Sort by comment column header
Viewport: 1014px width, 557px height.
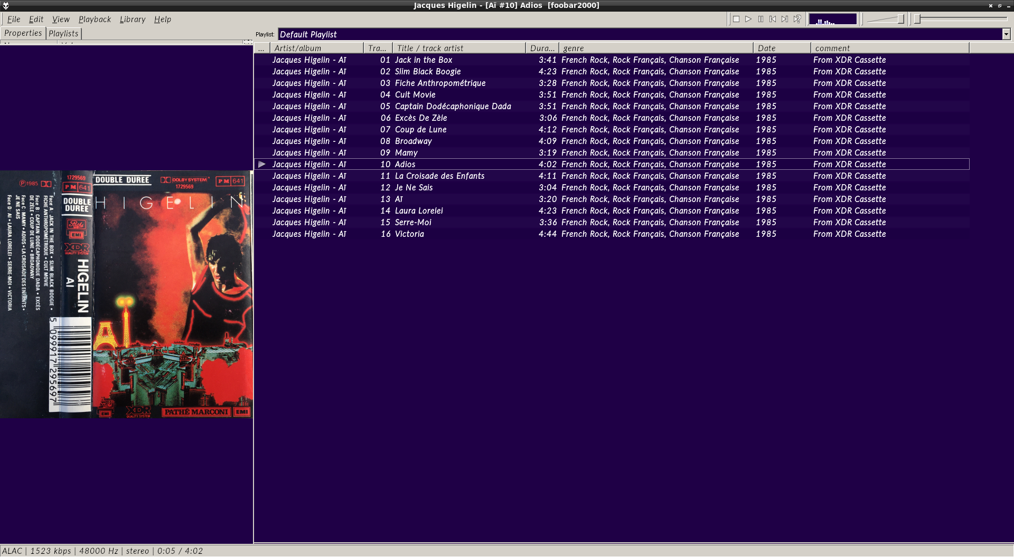click(x=890, y=48)
